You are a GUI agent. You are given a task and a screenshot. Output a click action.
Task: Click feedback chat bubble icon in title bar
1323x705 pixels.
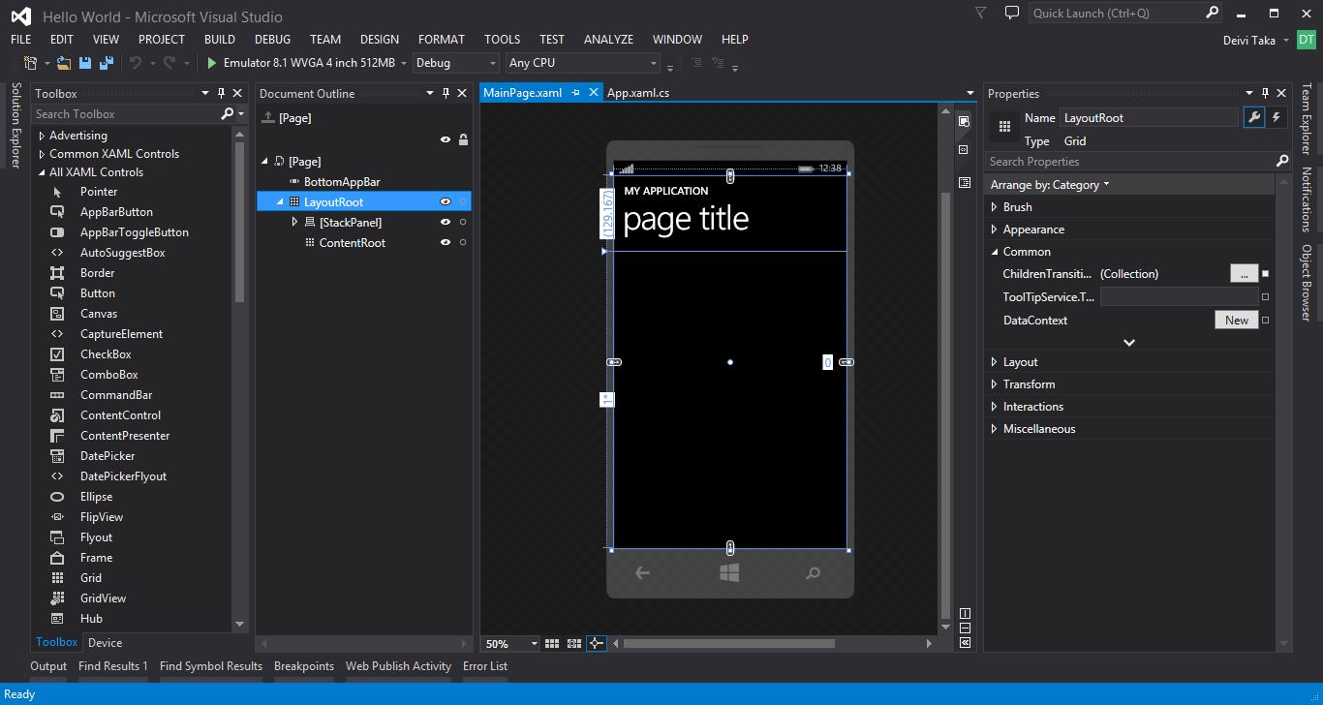point(1011,14)
